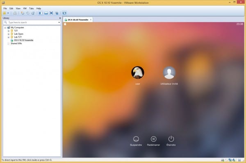Viewport: 246px width, 163px height.
Task: Click the library search field
Action: (x=32, y=23)
